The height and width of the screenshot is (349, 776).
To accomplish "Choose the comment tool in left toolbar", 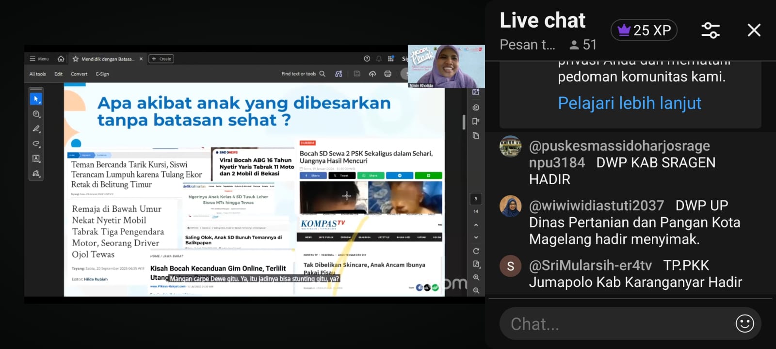I will coord(36,114).
